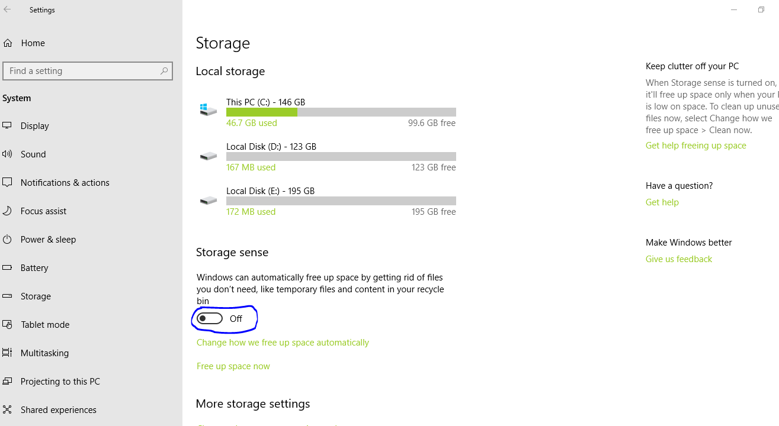Image resolution: width=779 pixels, height=426 pixels.
Task: Click the Home house icon
Action: tap(8, 43)
